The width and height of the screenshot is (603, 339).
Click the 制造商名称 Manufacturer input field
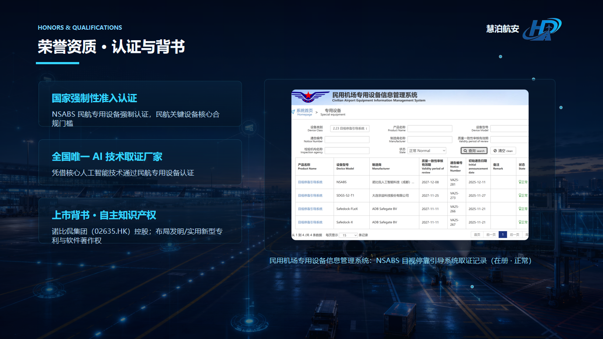430,140
